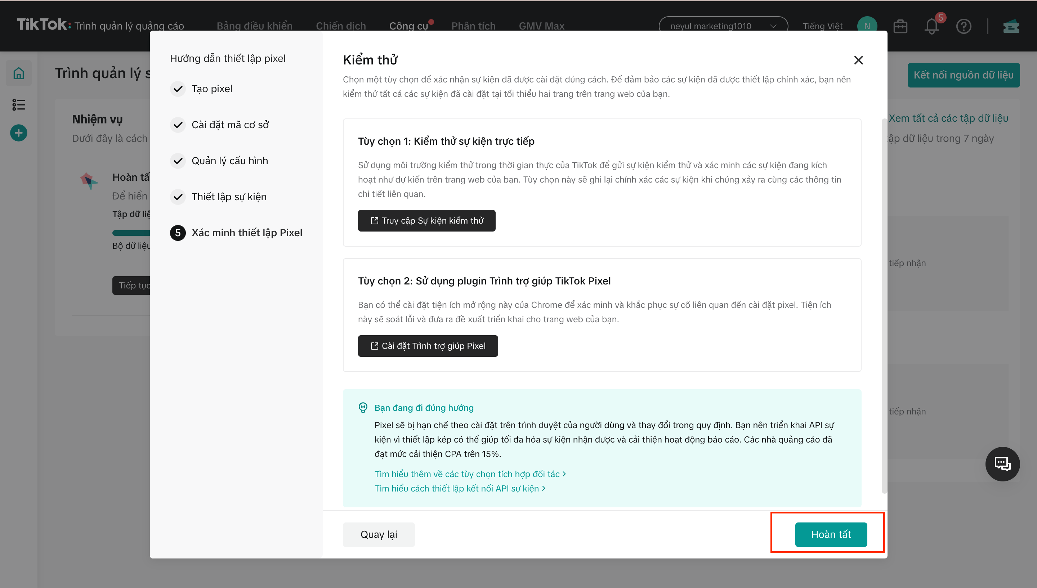Select step Cài đặt mã cơ sở

click(x=220, y=124)
